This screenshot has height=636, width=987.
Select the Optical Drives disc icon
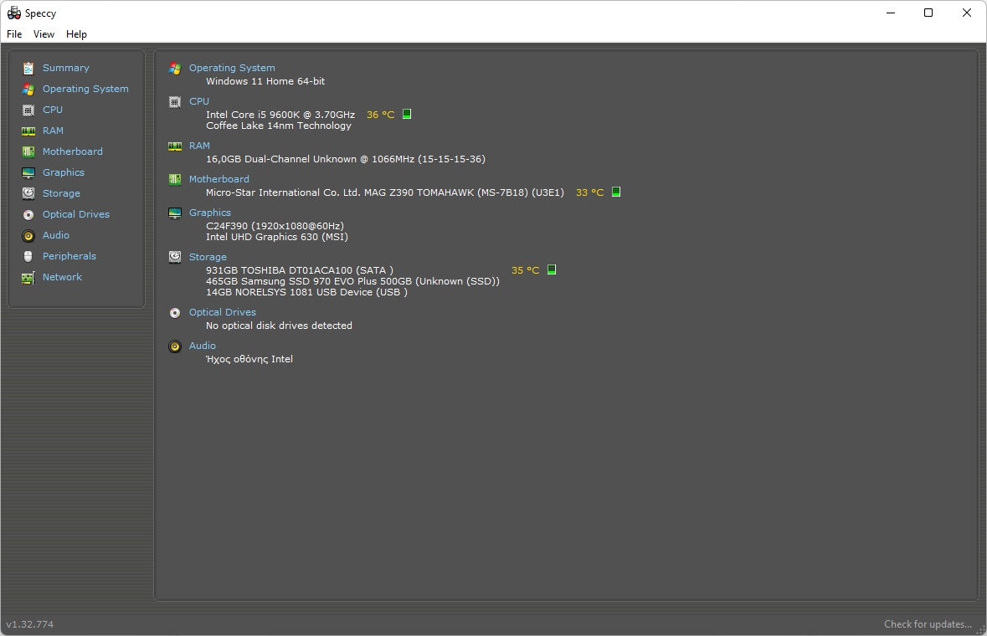28,214
